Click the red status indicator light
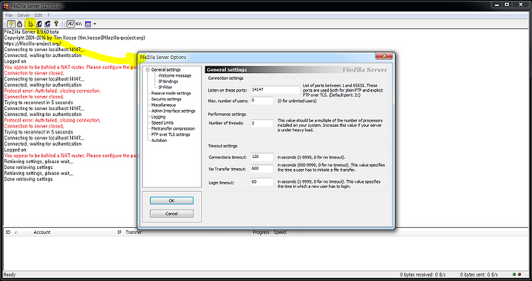 [519, 274]
